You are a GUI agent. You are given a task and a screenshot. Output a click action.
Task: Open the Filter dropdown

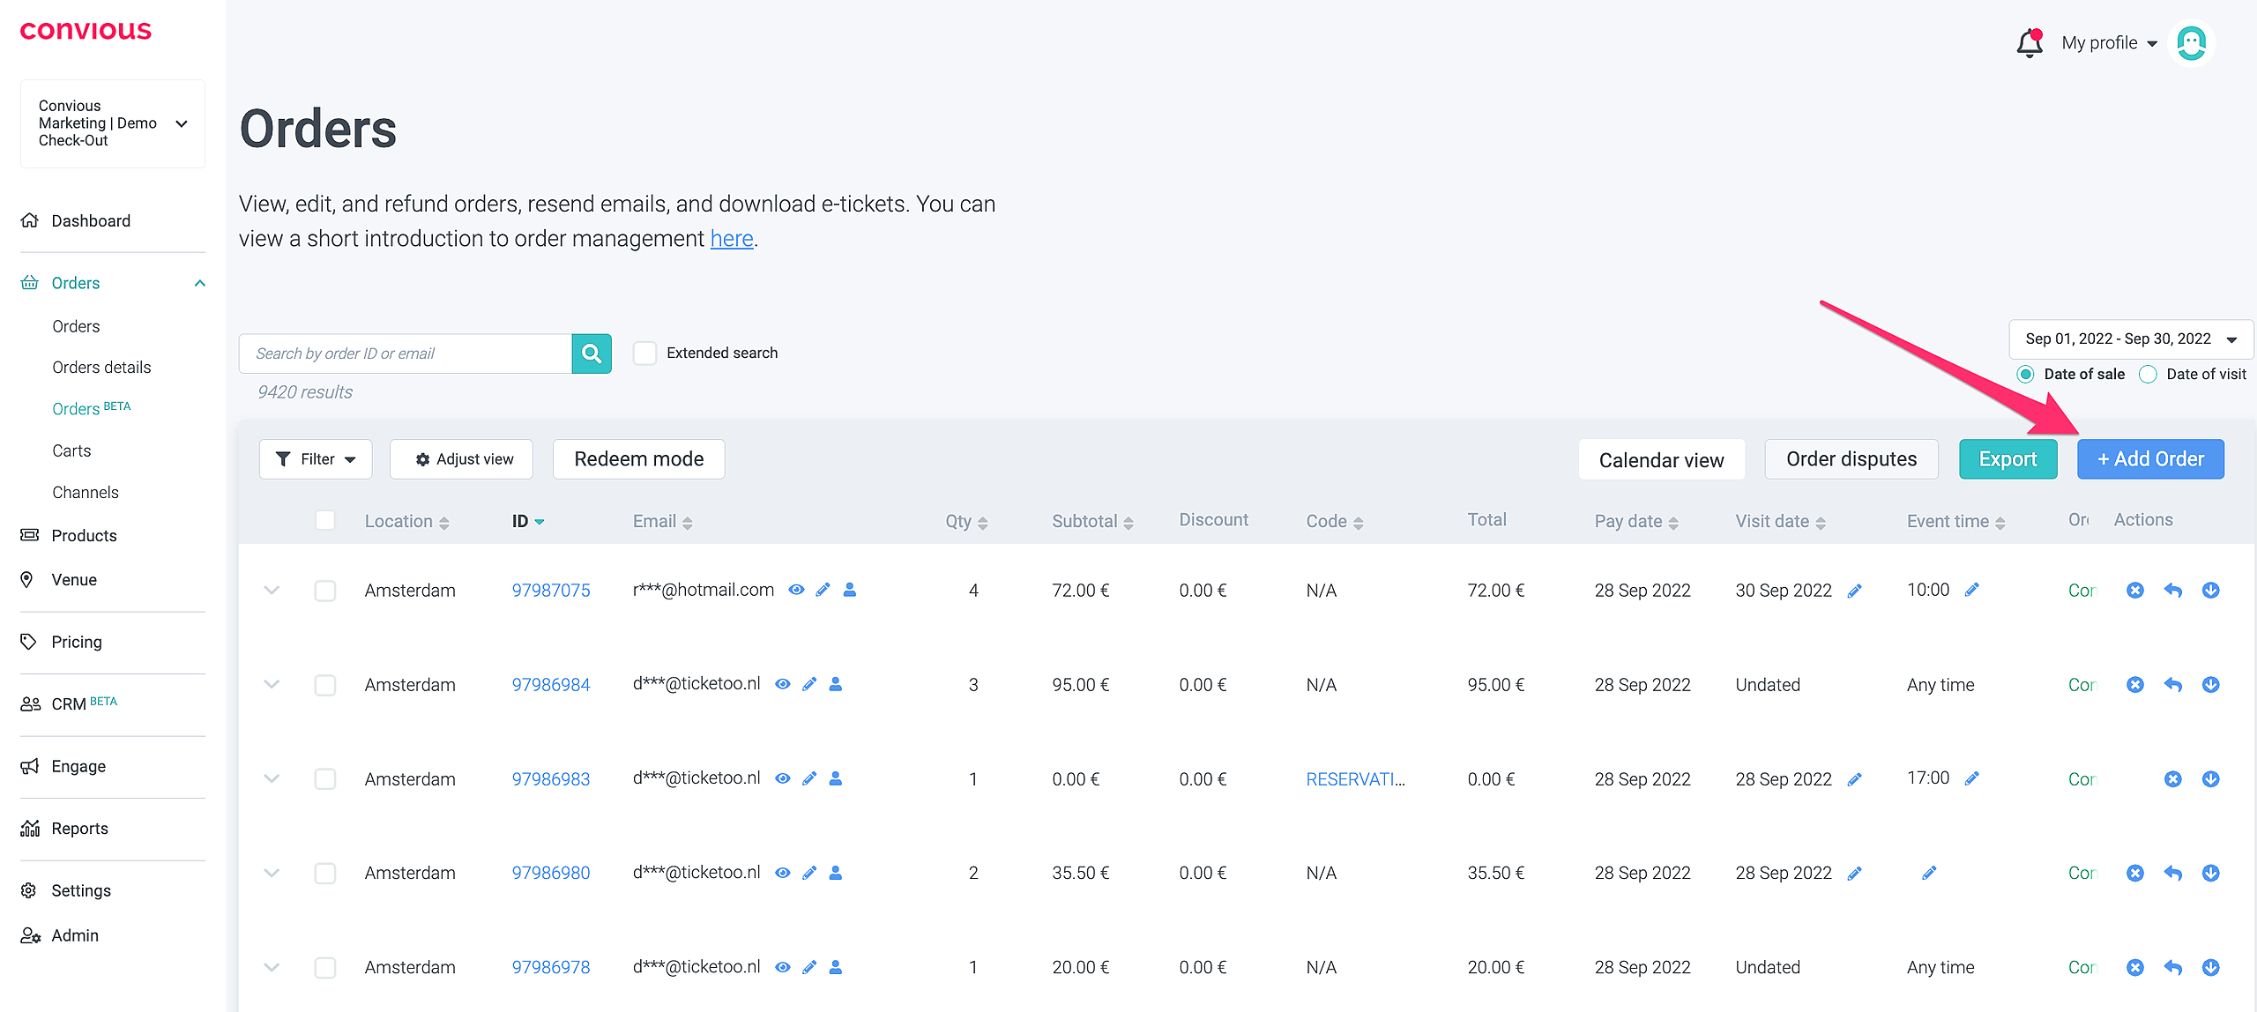pyautogui.click(x=316, y=459)
